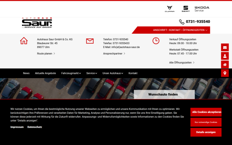232x145 pixels.
Task: Click the Ansprechpartner link
Action: [114, 54]
